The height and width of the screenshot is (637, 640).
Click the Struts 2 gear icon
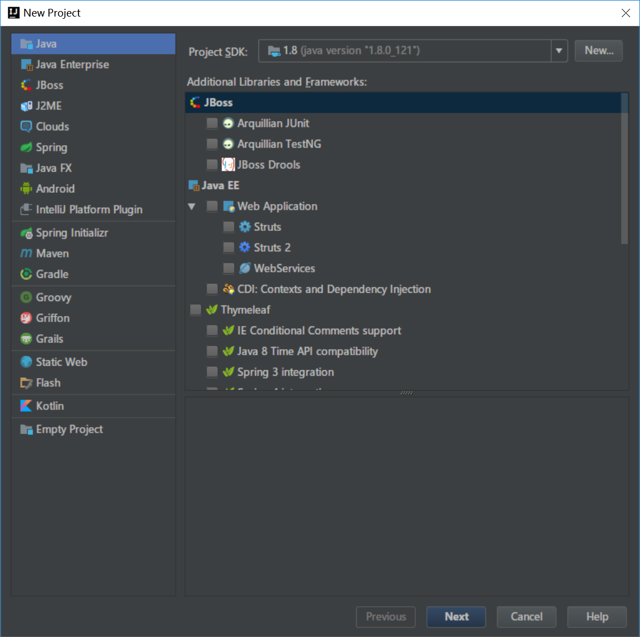pos(245,247)
